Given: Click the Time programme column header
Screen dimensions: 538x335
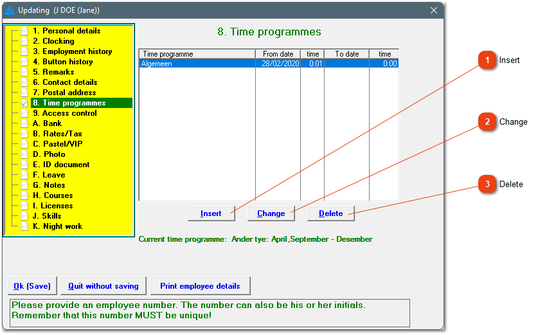Looking at the screenshot, I should pyautogui.click(x=197, y=54).
